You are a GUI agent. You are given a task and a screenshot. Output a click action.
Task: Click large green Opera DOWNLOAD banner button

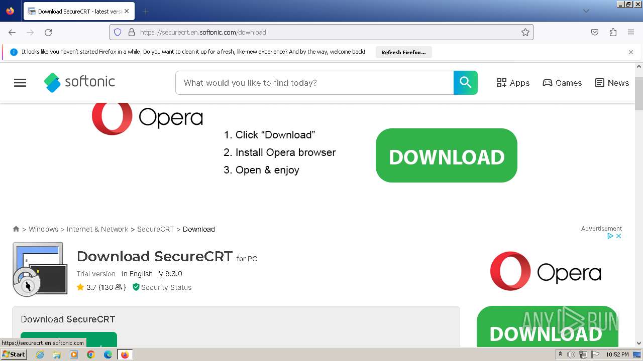click(447, 155)
